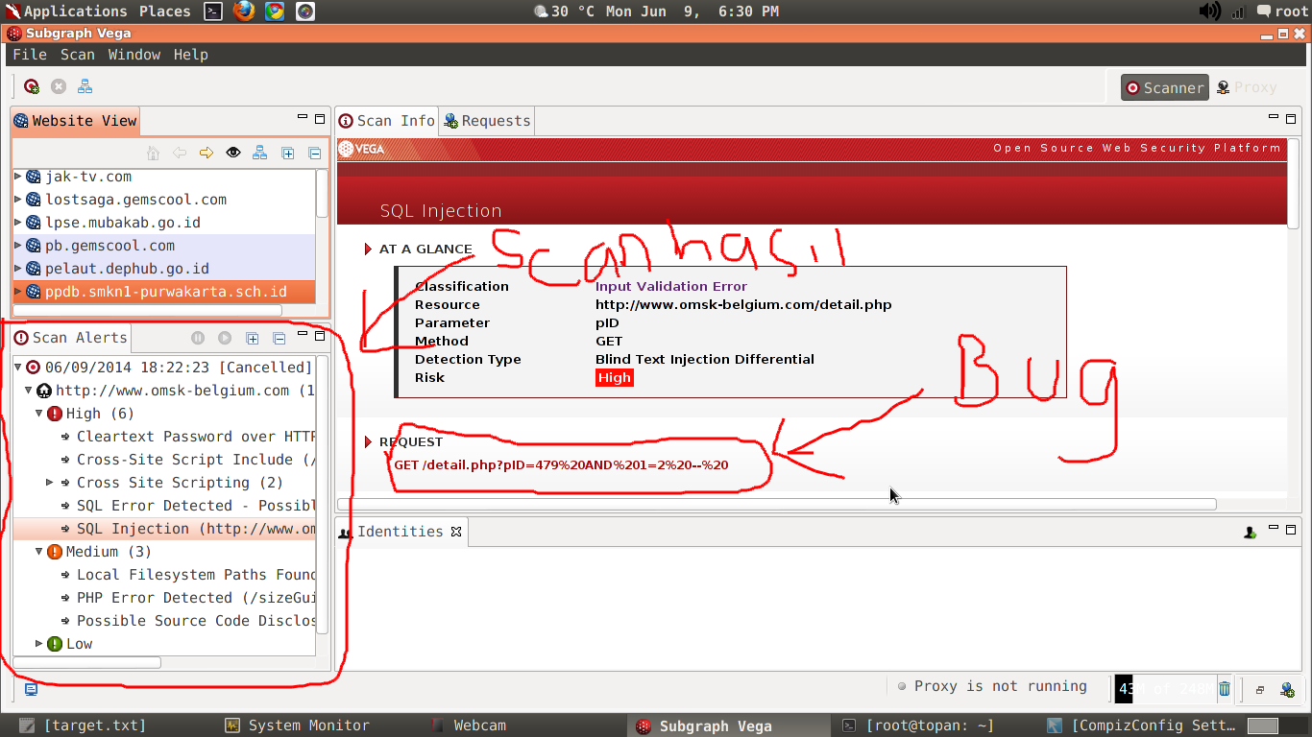The image size is (1312, 737).
Task: Click the Scanner button
Action: pyautogui.click(x=1164, y=86)
